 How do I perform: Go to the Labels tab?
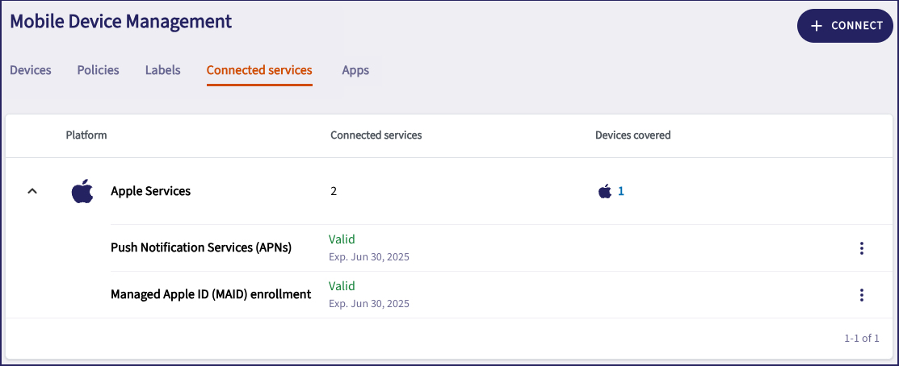click(163, 70)
